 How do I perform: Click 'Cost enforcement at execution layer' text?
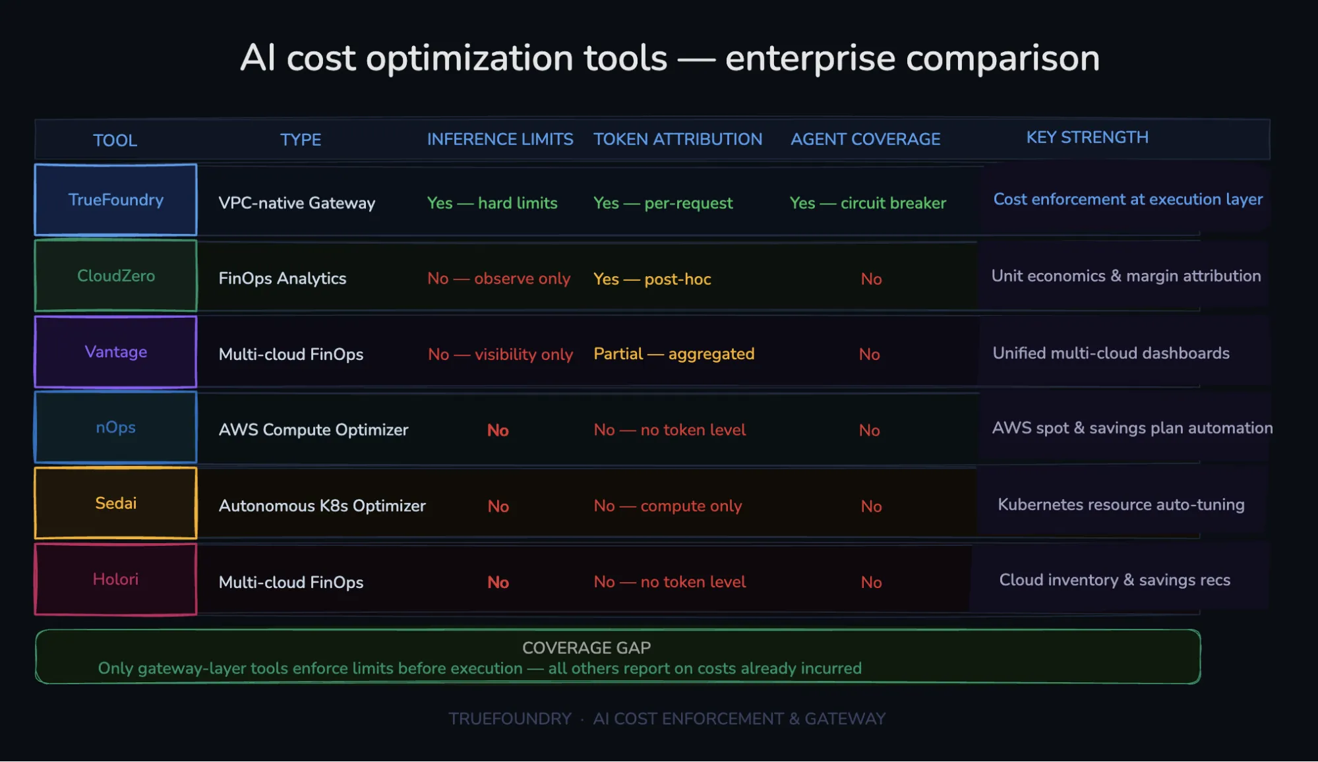[x=1128, y=199]
